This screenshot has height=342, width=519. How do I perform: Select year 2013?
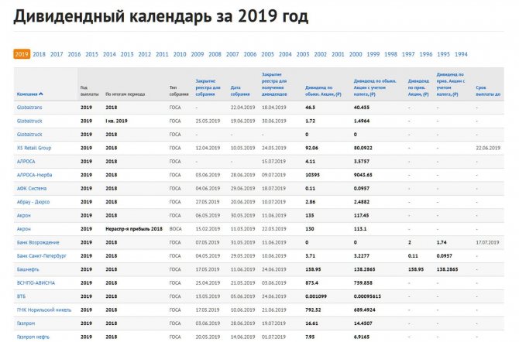(x=127, y=54)
